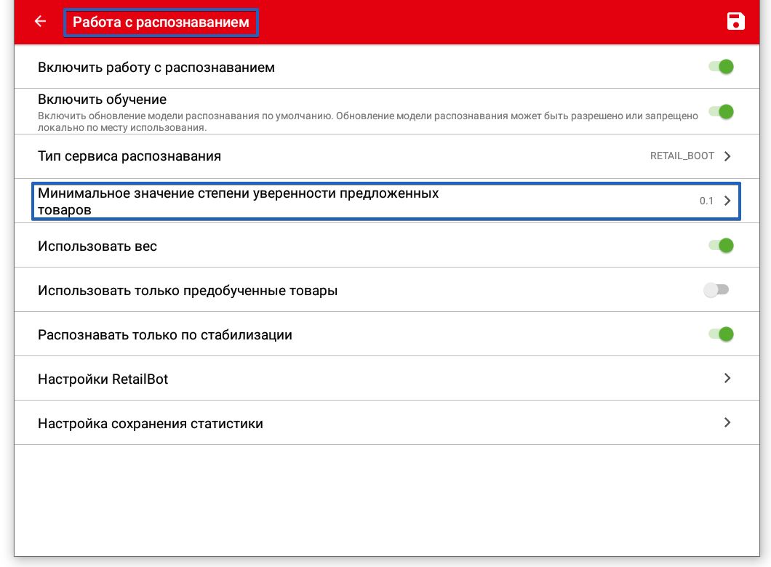The image size is (771, 567).
Task: Click the back arrow in the header
Action: coord(40,22)
